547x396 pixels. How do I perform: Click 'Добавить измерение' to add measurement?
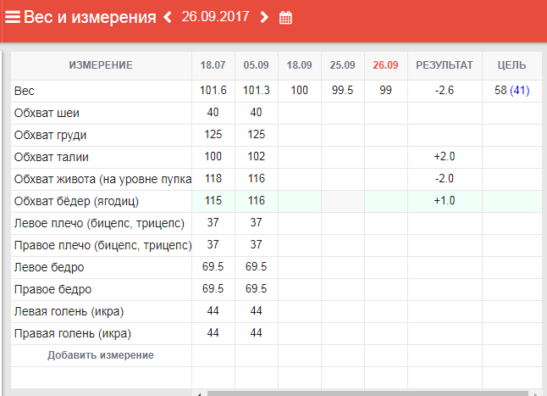pyautogui.click(x=101, y=355)
